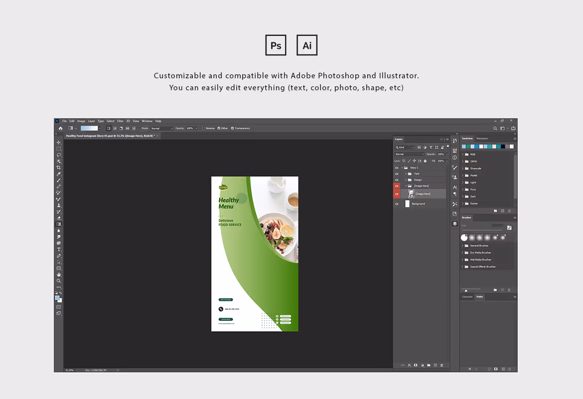
Task: Switch to the Navigator tab
Action: [482, 139]
